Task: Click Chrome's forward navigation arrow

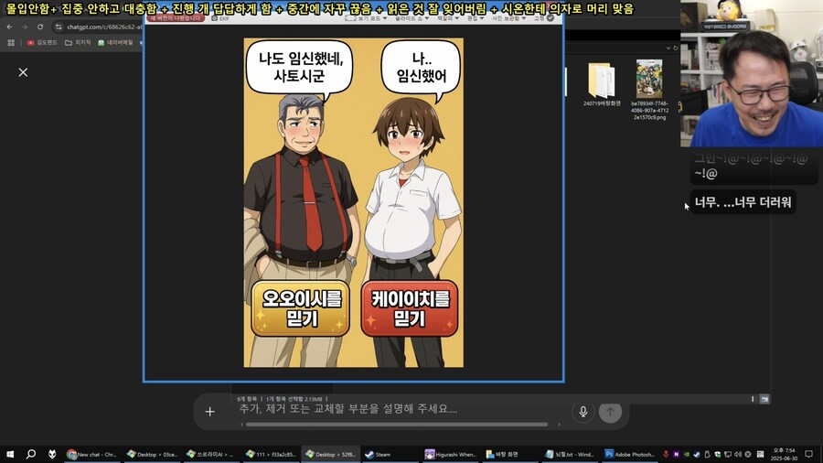Action: [25, 27]
